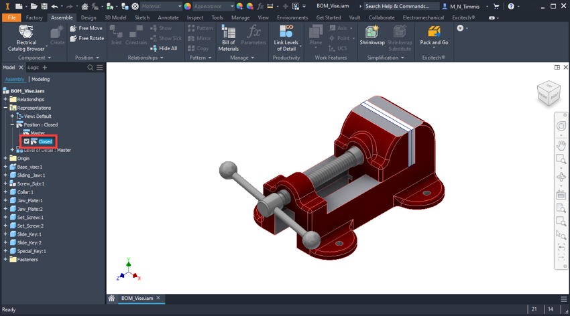Open the File menu
570x316 pixels.
tap(11, 18)
